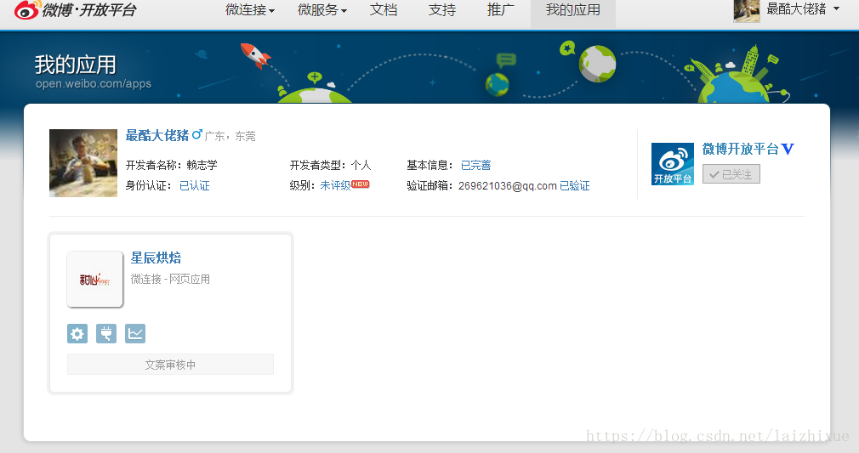Click the small avatar in top bar
The image size is (859, 453).
(x=747, y=10)
